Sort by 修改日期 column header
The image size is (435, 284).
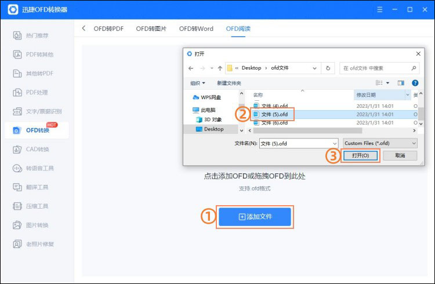(x=366, y=95)
